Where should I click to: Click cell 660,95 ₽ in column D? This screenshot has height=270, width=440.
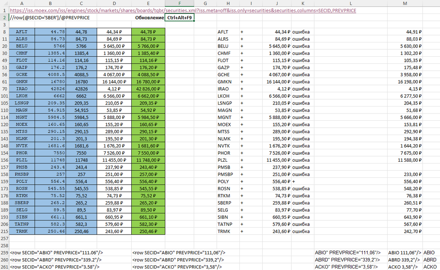pos(114,218)
